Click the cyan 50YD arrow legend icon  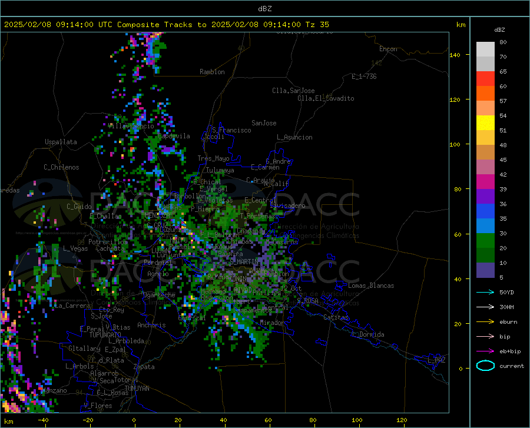pos(485,292)
